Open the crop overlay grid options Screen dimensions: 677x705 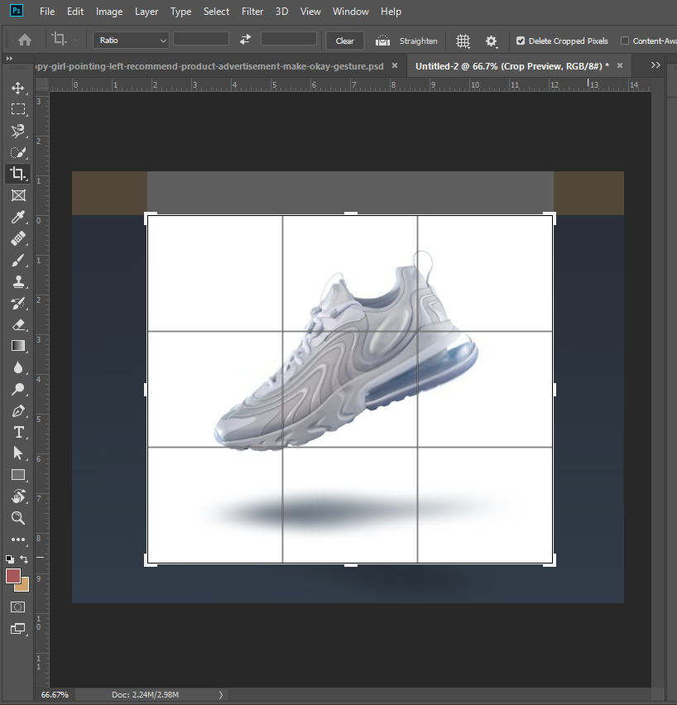[x=463, y=41]
